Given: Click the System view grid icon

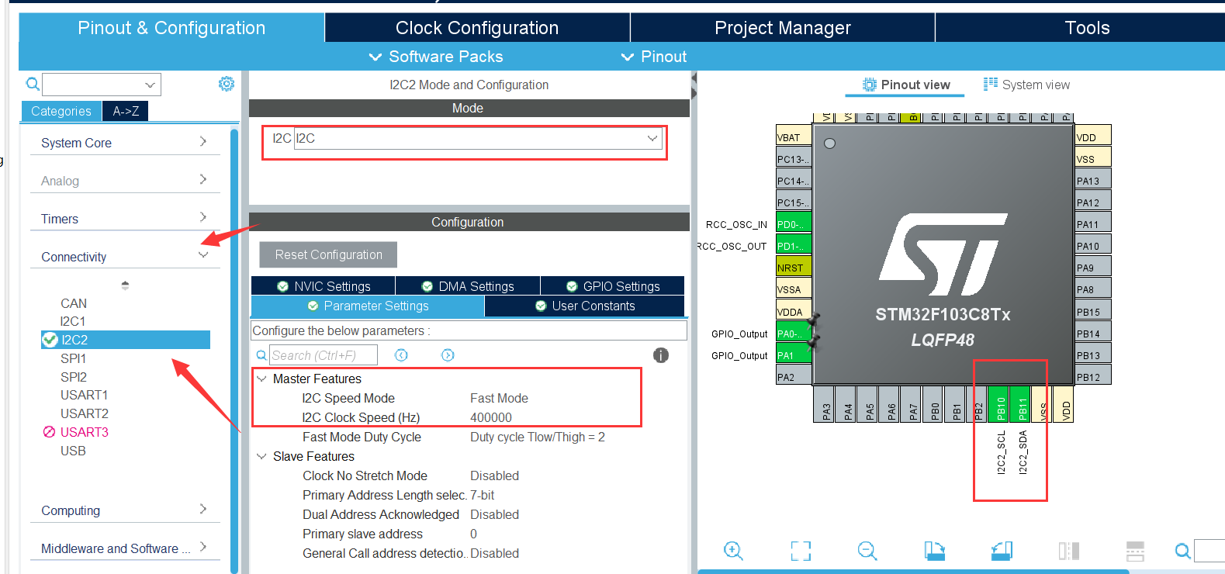Looking at the screenshot, I should pos(991,84).
